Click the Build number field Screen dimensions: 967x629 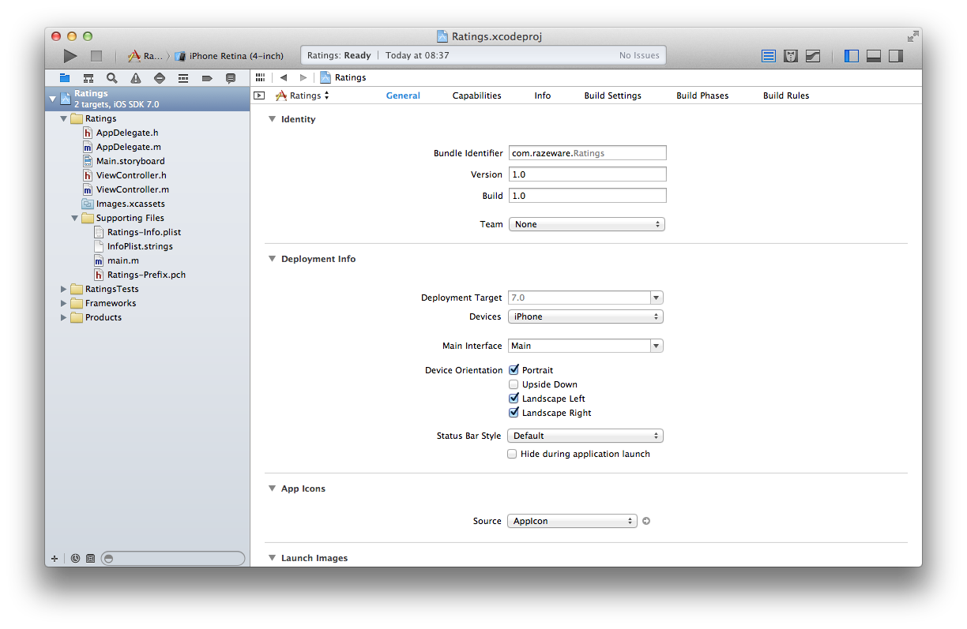[588, 195]
